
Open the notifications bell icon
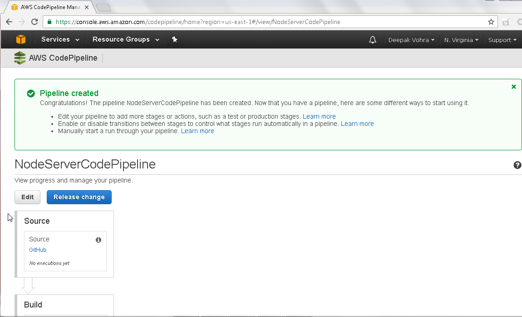click(373, 40)
